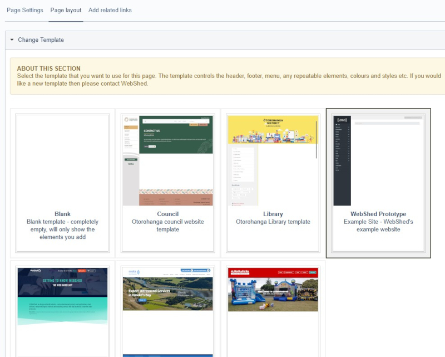Open the Add related links tab
The height and width of the screenshot is (357, 445).
(x=110, y=10)
